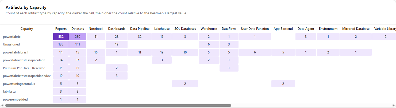This screenshot has height=108, width=396.
Task: Select the powerfabric capacity row label
Action: tap(12, 37)
